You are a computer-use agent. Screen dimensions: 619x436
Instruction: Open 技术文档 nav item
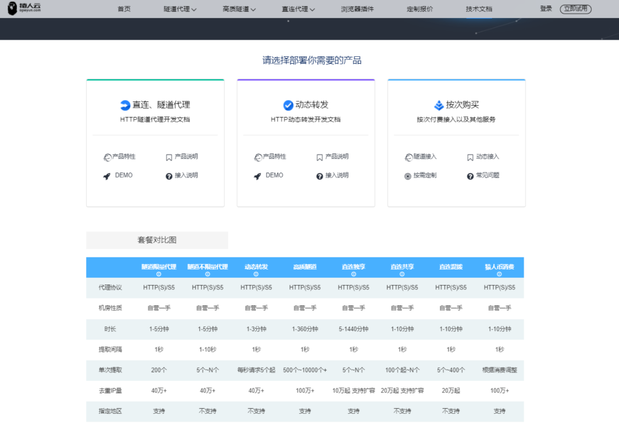[479, 9]
